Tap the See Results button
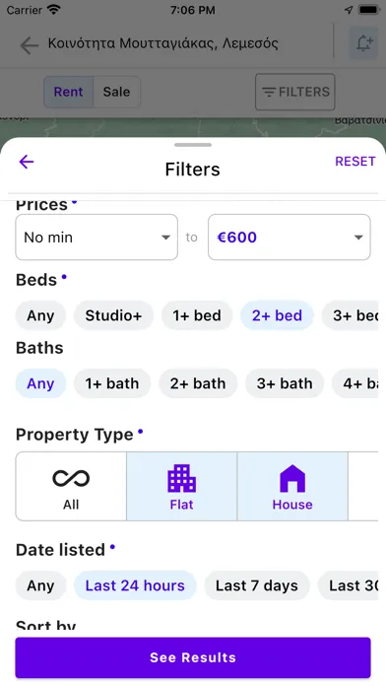 pyautogui.click(x=193, y=657)
